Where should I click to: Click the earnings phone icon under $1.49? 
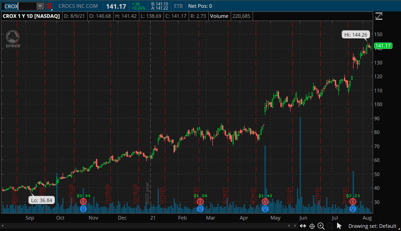pyautogui.click(x=265, y=202)
